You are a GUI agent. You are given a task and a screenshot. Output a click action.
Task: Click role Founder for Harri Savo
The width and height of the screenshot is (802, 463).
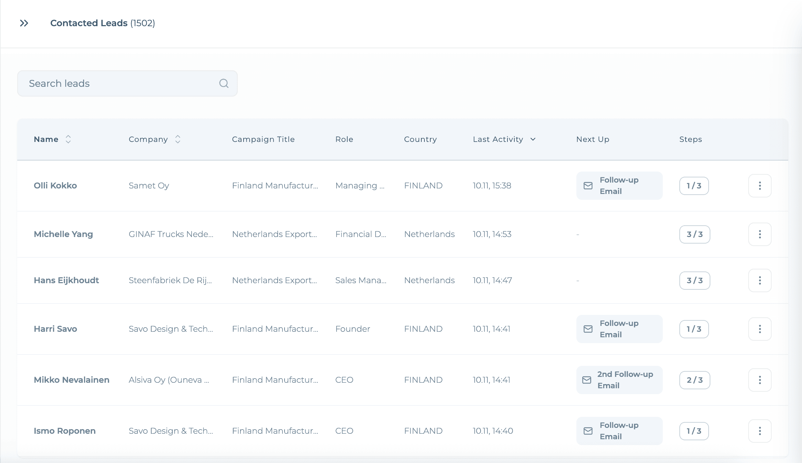pos(353,329)
